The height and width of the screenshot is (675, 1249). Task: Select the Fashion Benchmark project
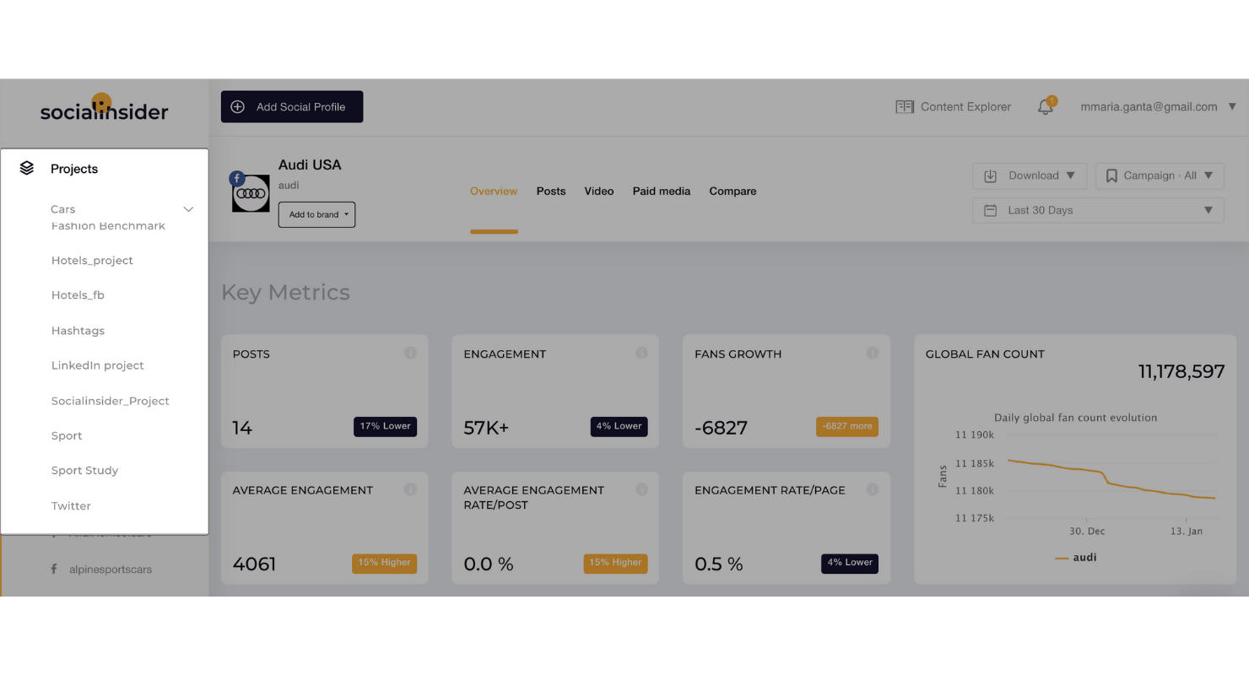coord(108,226)
